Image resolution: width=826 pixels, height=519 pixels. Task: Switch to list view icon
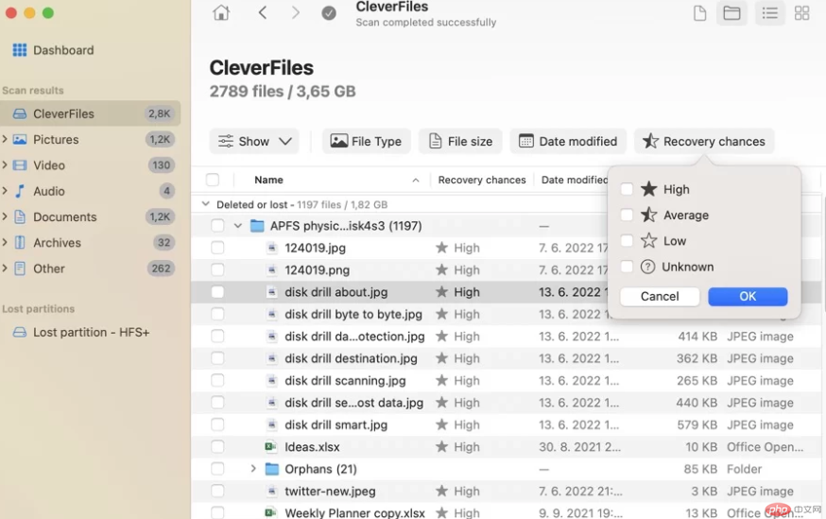pyautogui.click(x=769, y=13)
